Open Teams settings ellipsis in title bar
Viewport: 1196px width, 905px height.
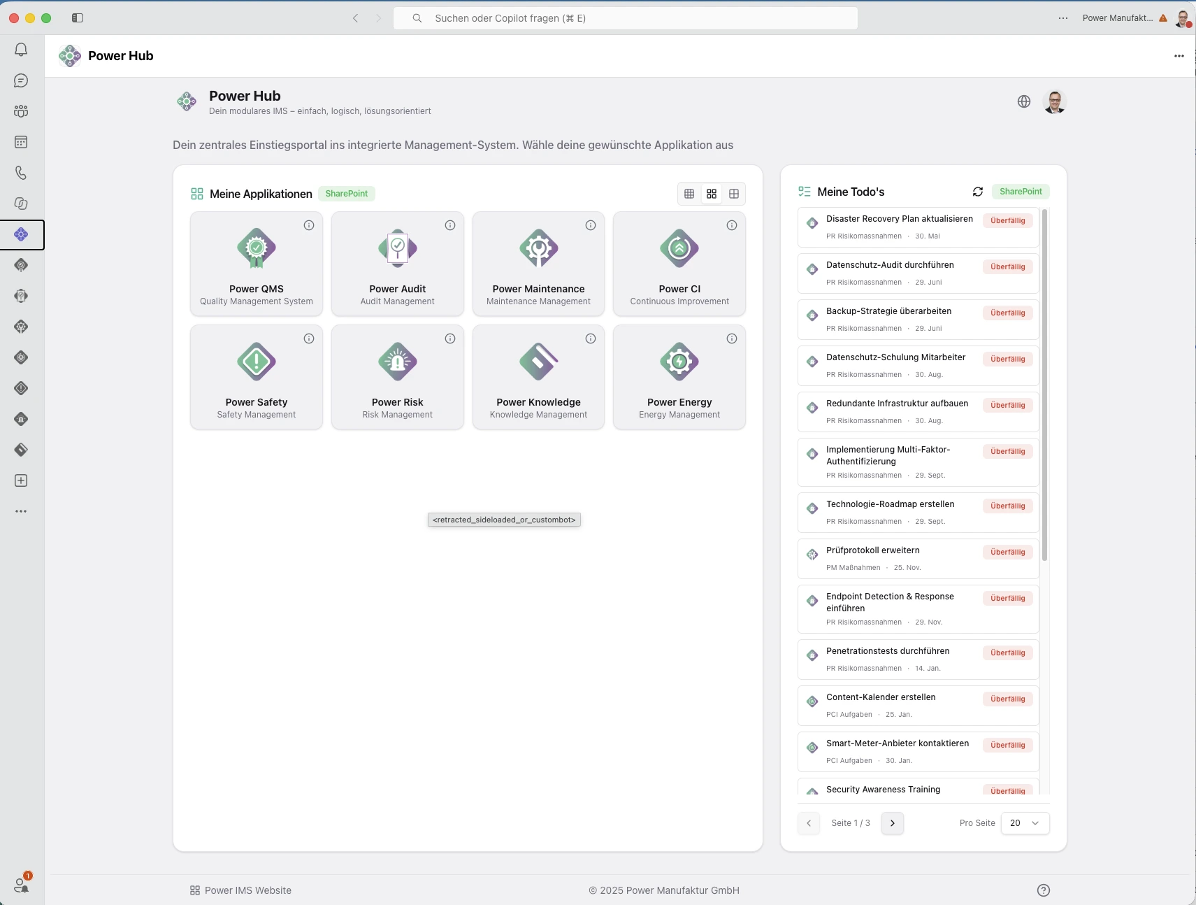[x=1063, y=18]
